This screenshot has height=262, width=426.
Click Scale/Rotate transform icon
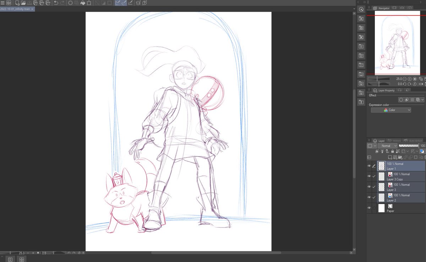click(89, 3)
